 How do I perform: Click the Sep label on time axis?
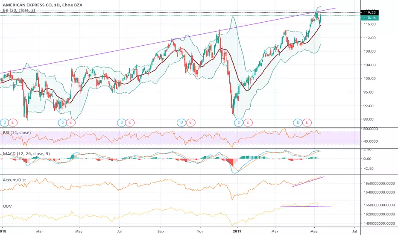click(x=161, y=232)
